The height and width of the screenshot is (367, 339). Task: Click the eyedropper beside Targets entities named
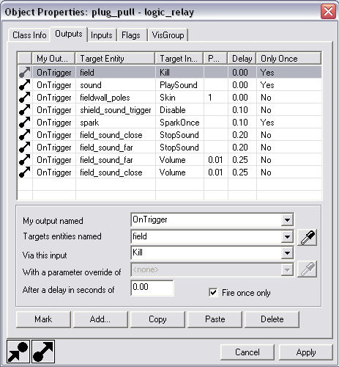tap(308, 237)
